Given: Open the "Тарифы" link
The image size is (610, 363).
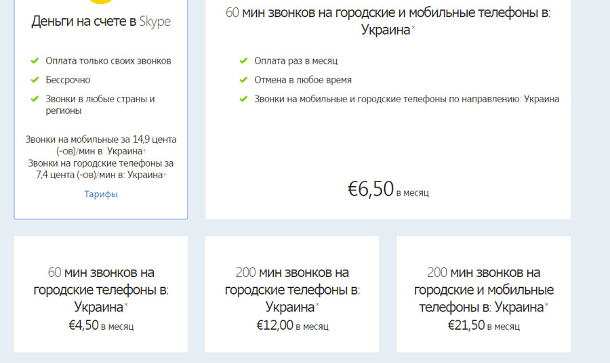Looking at the screenshot, I should pyautogui.click(x=101, y=194).
